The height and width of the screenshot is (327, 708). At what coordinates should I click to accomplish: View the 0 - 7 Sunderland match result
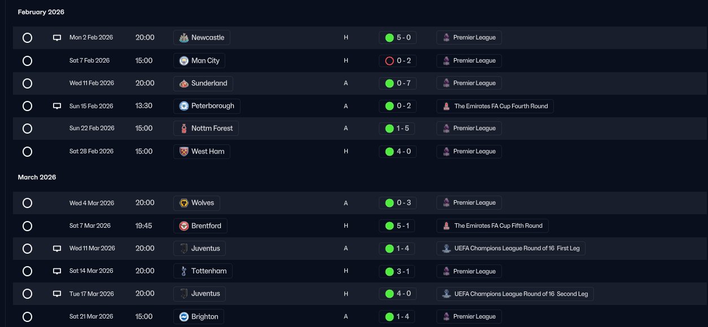coord(397,83)
